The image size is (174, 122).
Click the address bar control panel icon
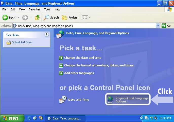click(15, 26)
